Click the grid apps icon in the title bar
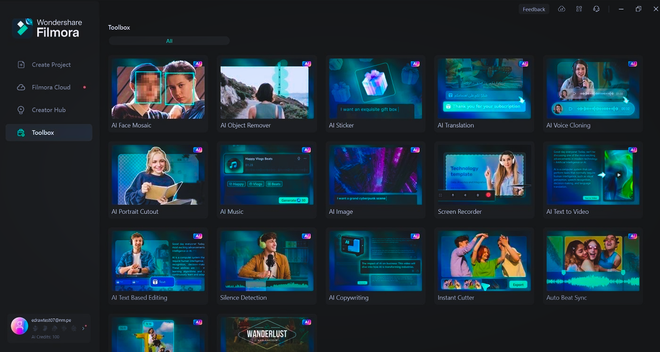The image size is (660, 352). click(579, 9)
